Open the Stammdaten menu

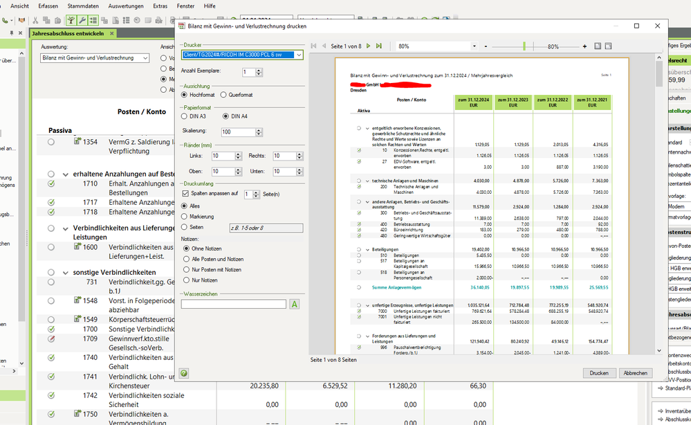pyautogui.click(x=83, y=6)
